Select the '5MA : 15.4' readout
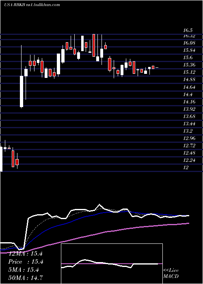Screen dimensions: 203x284 tap(24, 270)
